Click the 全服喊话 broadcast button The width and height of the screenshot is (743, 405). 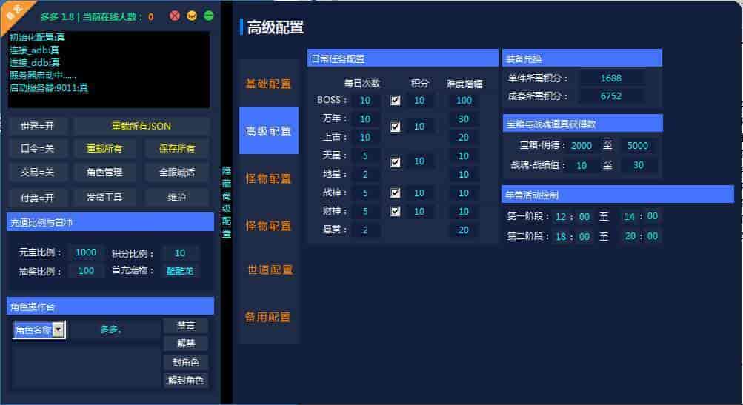177,173
